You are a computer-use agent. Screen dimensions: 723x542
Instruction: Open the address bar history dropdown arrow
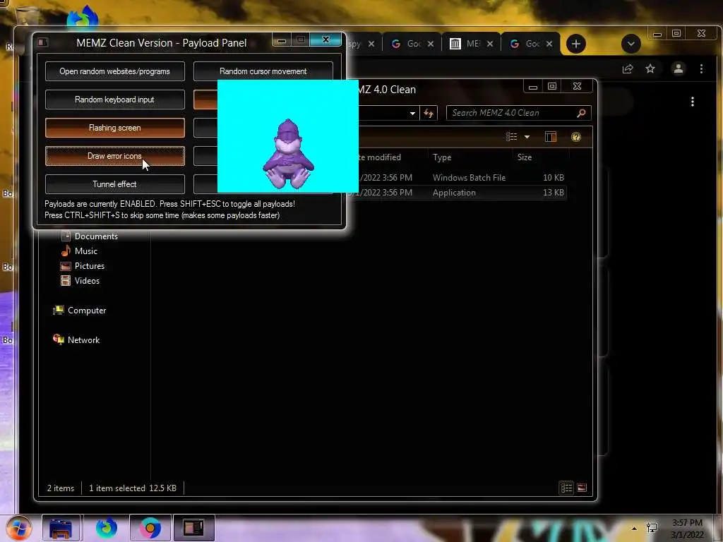pos(412,114)
